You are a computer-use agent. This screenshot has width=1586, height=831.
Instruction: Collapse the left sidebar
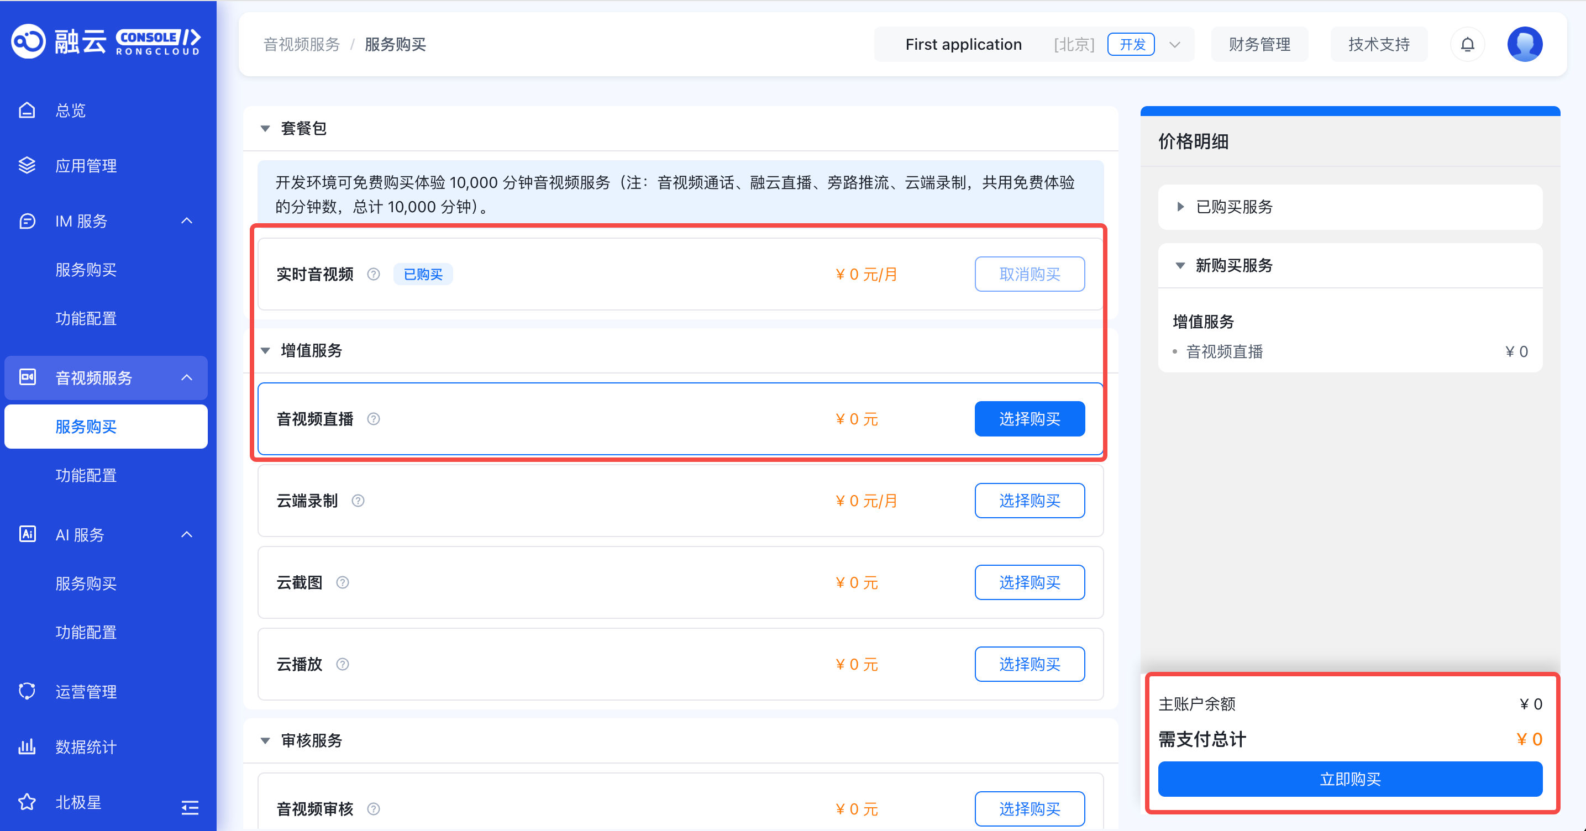[190, 807]
